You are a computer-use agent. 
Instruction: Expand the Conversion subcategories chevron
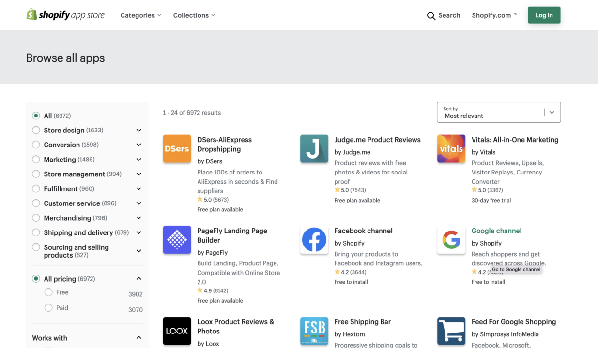(x=139, y=145)
